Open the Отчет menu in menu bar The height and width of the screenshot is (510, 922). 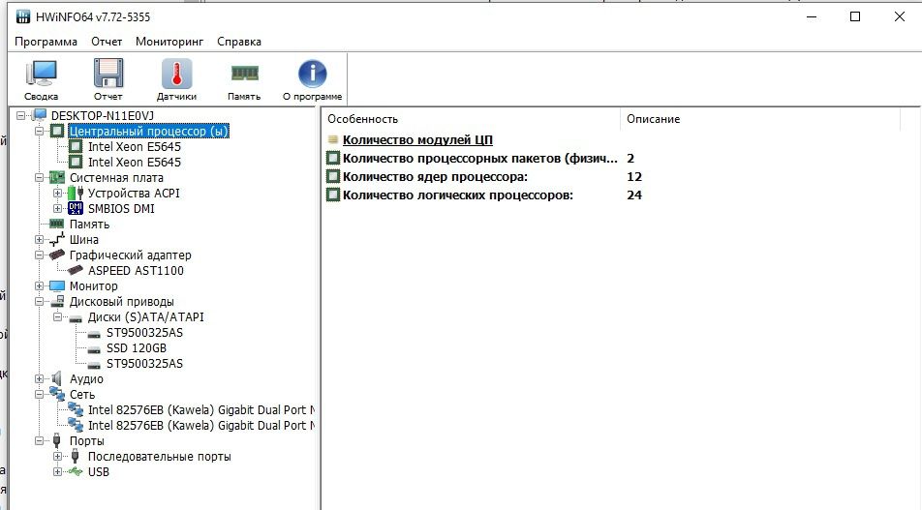point(107,42)
